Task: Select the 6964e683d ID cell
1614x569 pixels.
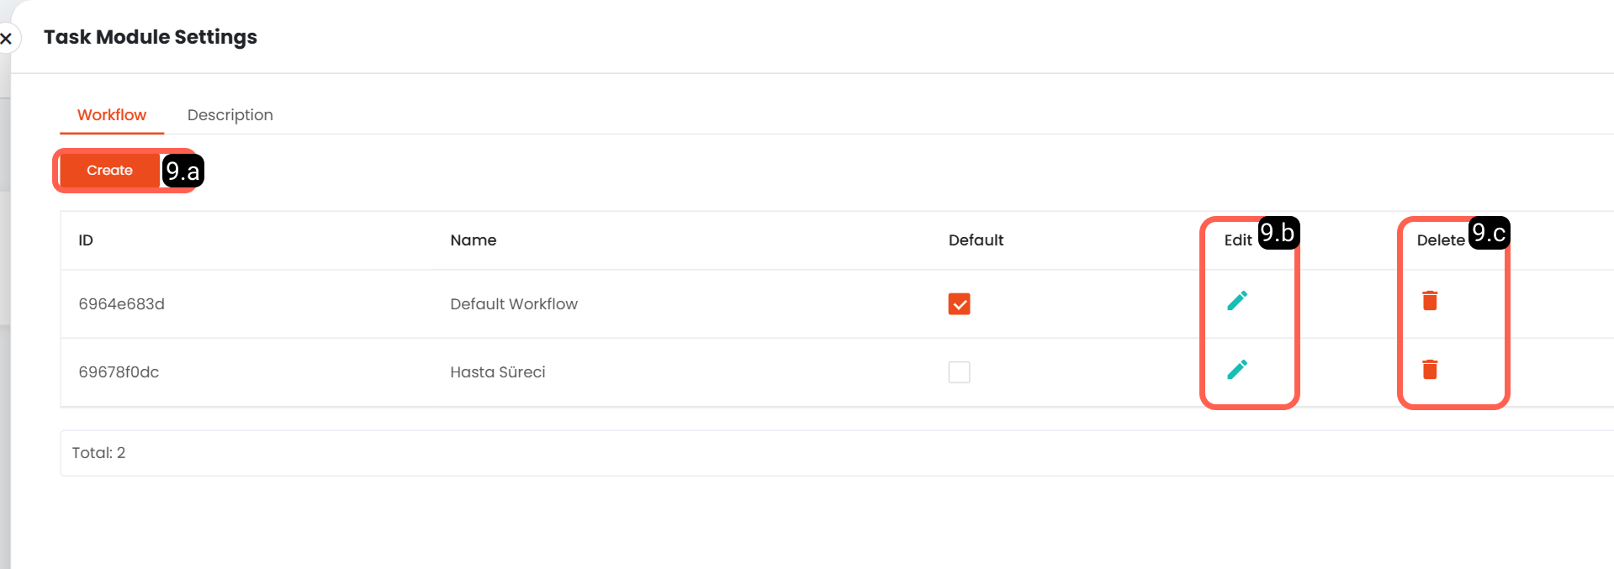Action: click(122, 304)
